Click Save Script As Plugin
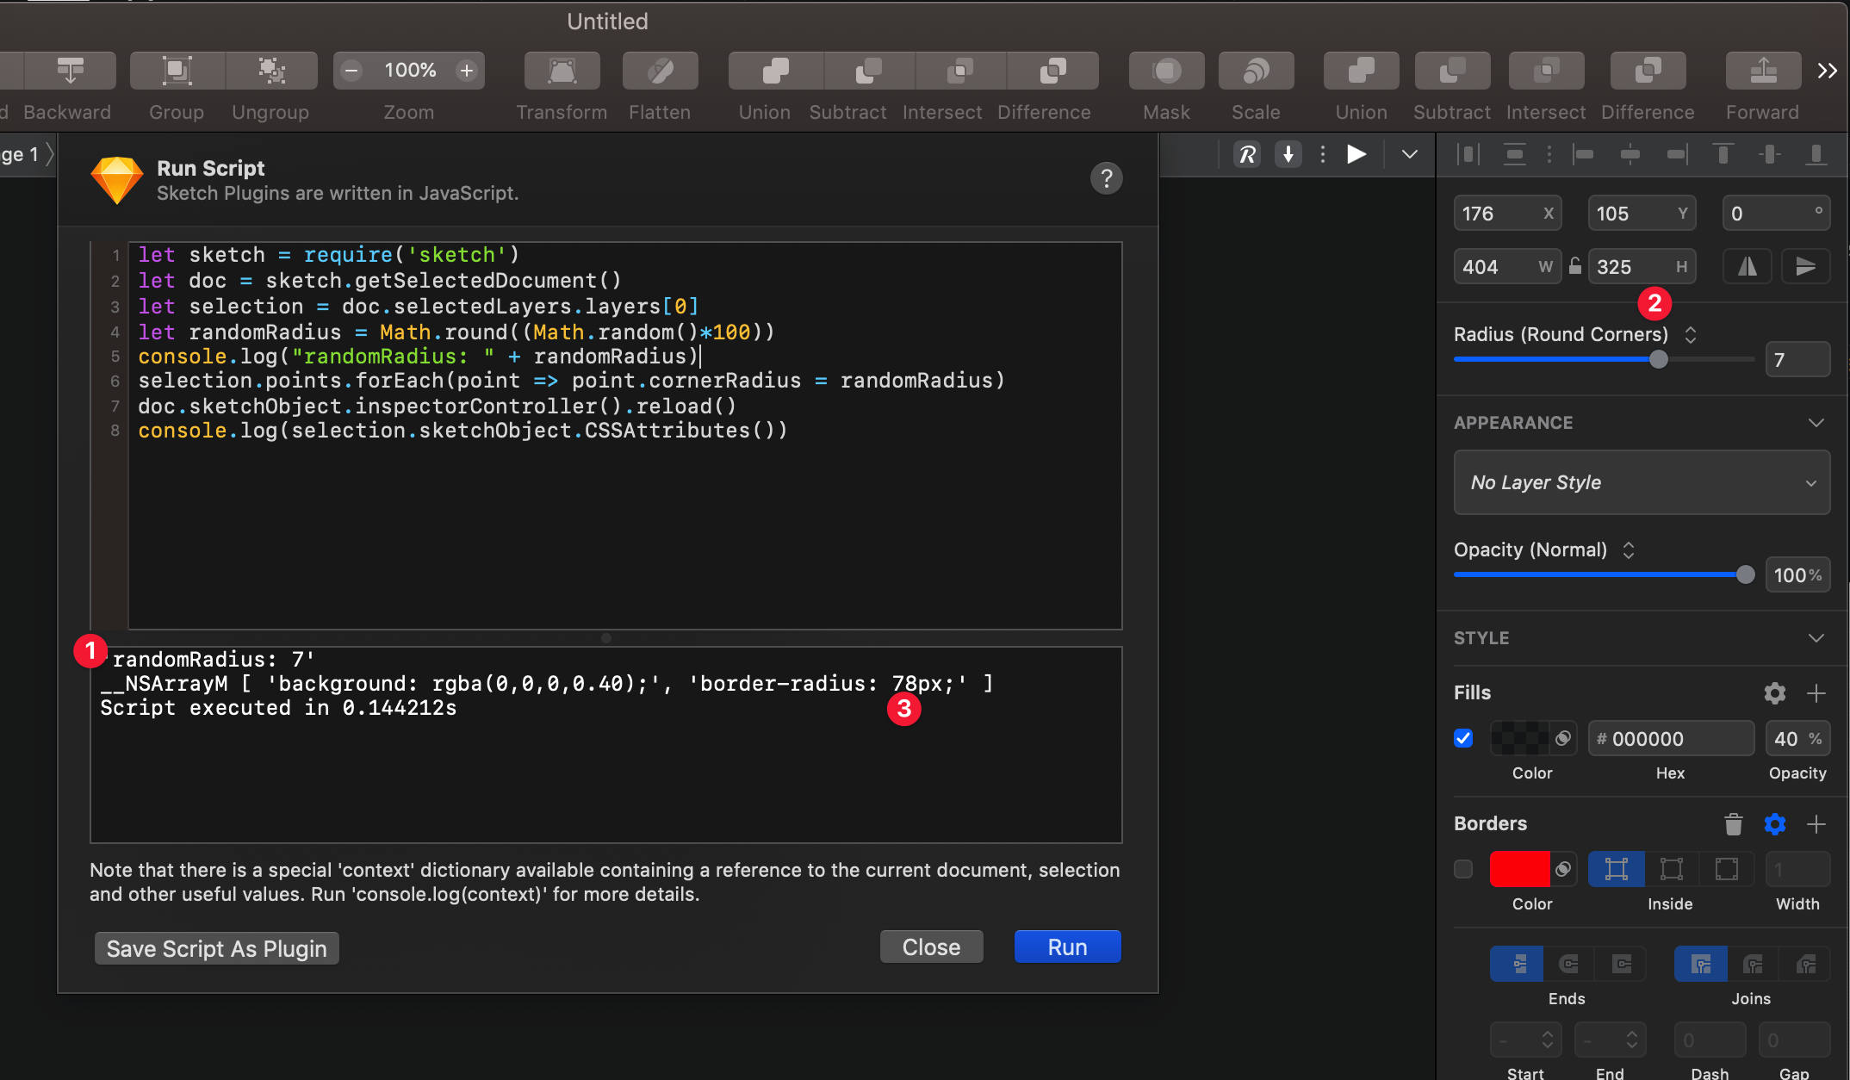This screenshot has height=1080, width=1850. [x=216, y=948]
